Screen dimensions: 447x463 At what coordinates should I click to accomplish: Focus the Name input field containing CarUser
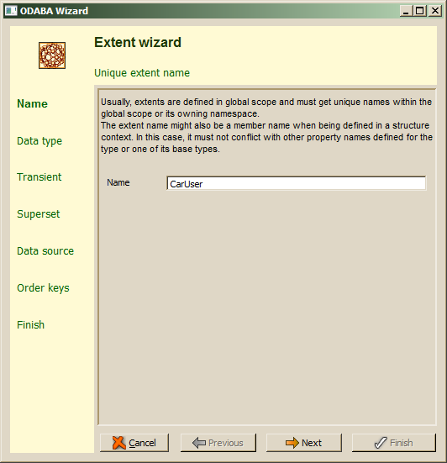point(296,183)
